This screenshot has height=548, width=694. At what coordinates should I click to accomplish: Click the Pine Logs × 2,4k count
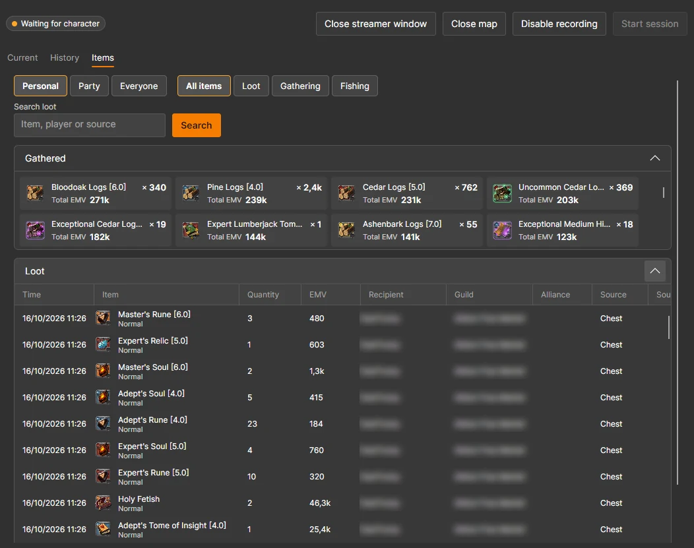point(309,187)
